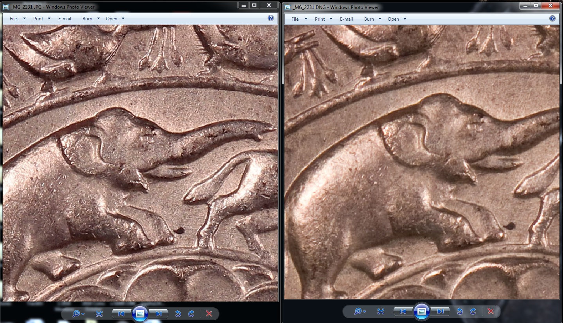Expand Burn dropdown arrow in DNG window
563x323 pixels.
point(380,19)
